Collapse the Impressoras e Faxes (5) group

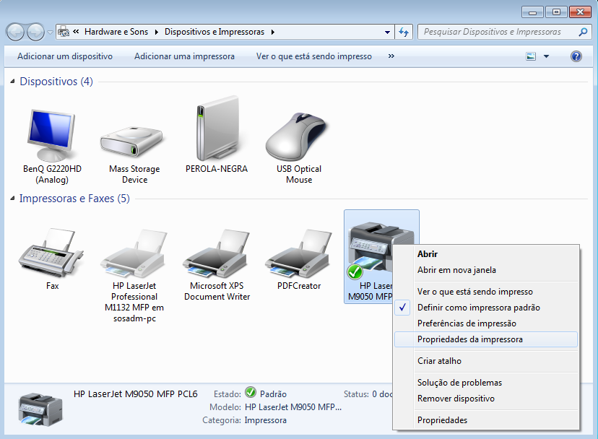point(12,199)
